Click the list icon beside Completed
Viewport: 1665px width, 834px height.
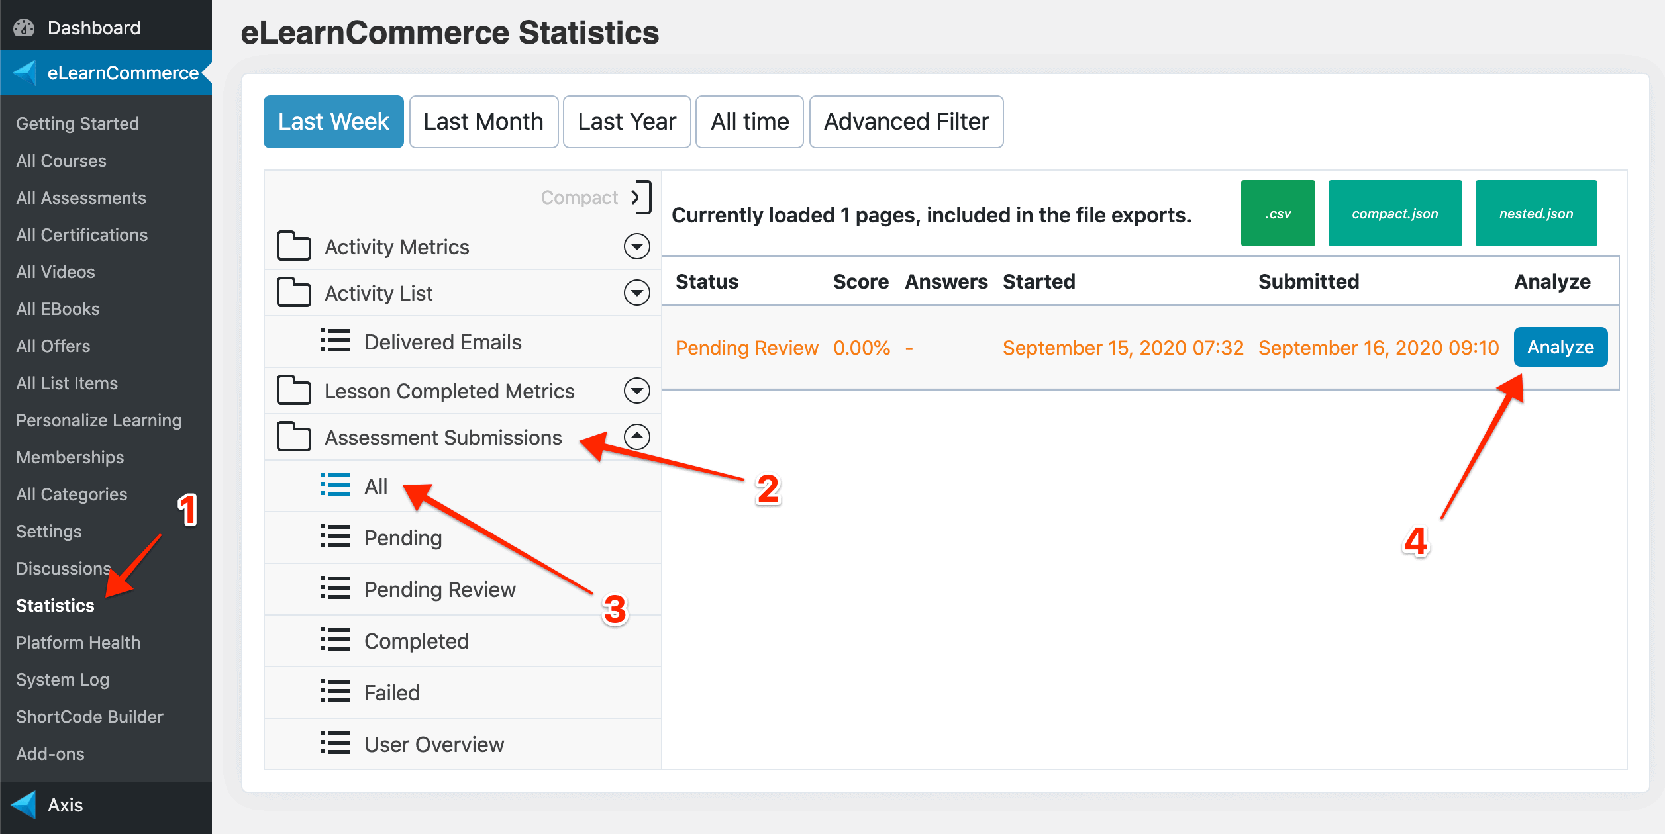335,640
